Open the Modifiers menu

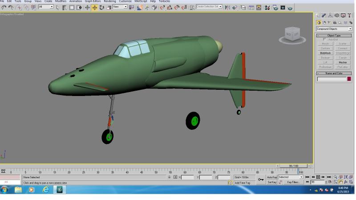coord(61,1)
